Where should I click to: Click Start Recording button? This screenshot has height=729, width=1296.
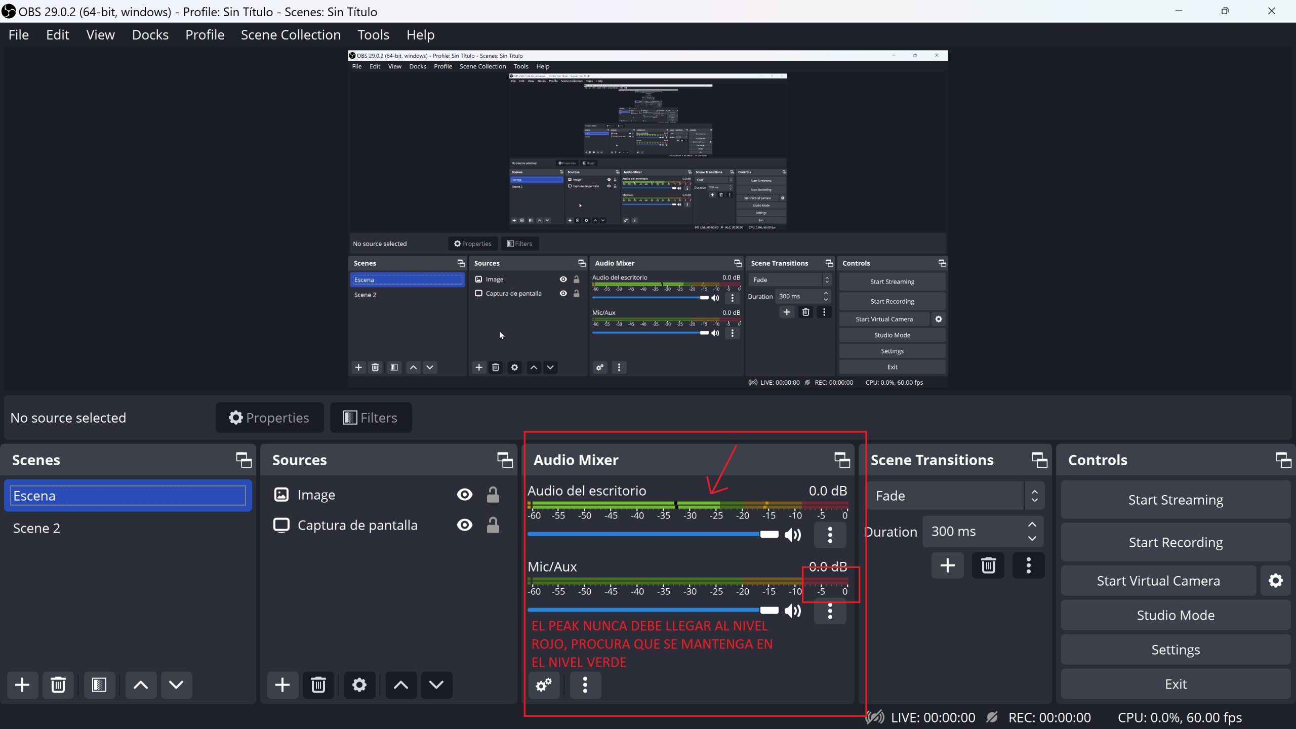pos(1176,542)
